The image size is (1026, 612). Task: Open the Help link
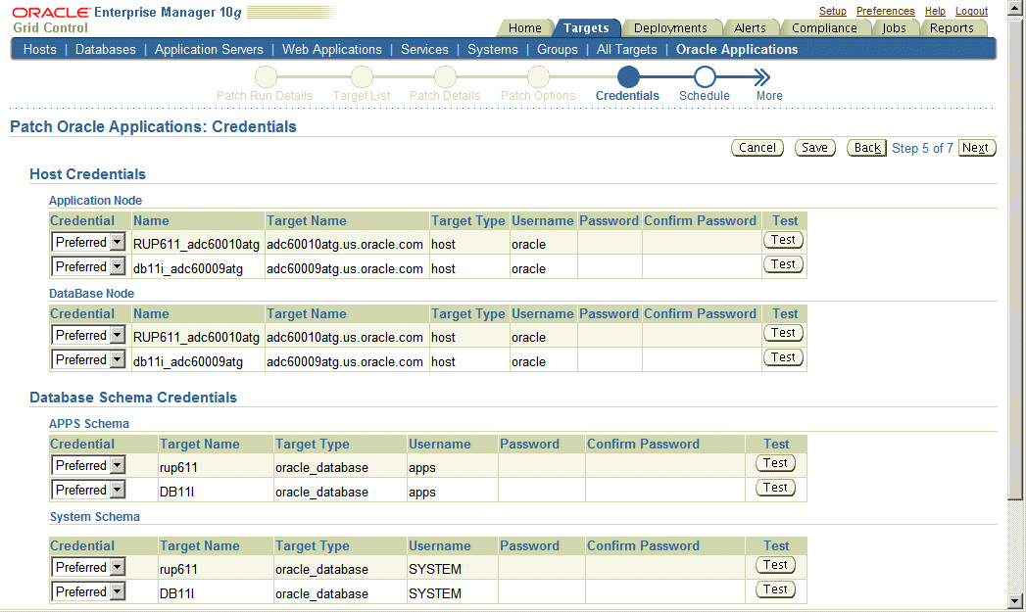[x=935, y=11]
